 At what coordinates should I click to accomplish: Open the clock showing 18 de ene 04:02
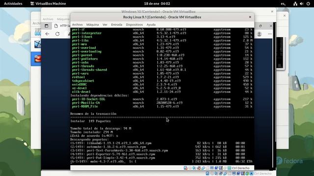[157, 3]
